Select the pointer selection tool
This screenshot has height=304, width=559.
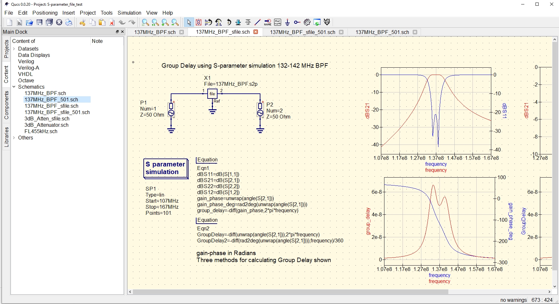pos(189,22)
